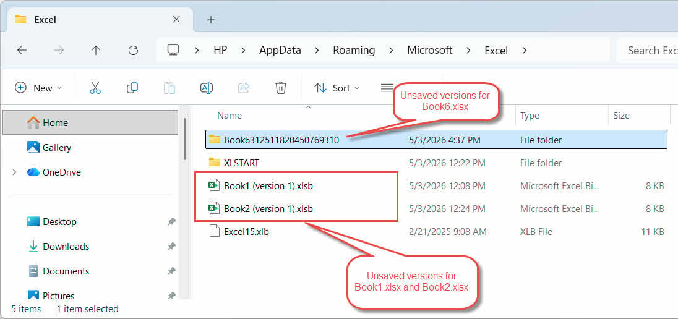Screen dimensions: 678x319
Task: Select file Book1 (version 1).xlsb
Action: (x=436, y=186)
